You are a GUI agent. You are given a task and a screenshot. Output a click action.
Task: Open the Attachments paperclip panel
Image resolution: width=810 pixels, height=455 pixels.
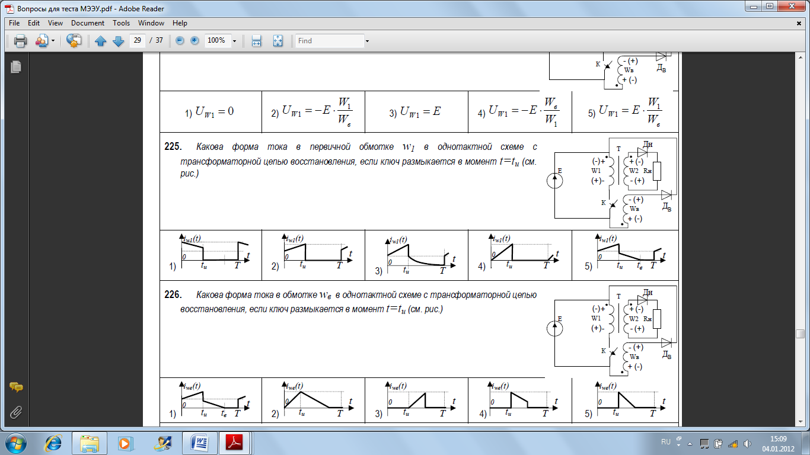16,411
